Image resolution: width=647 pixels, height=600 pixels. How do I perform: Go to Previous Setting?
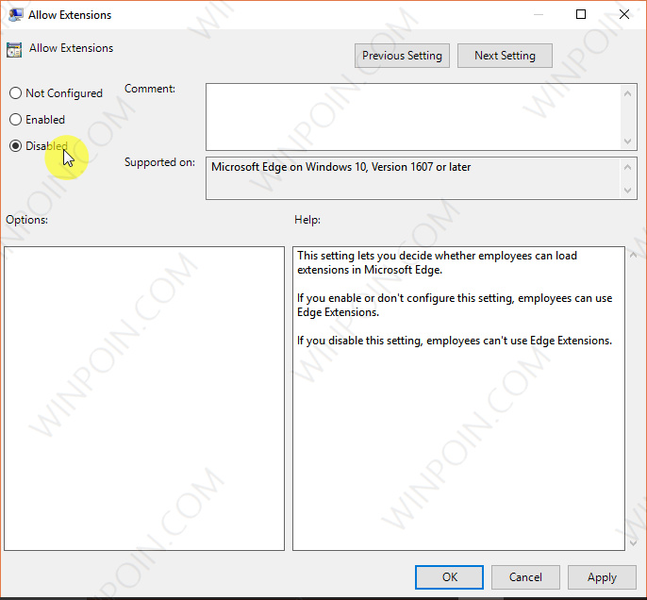point(402,56)
